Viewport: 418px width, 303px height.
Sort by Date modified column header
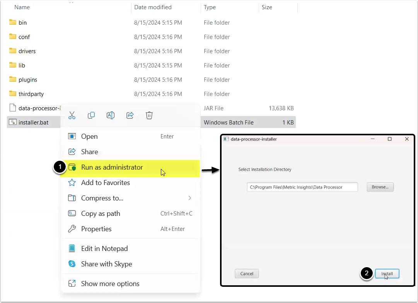(x=153, y=7)
